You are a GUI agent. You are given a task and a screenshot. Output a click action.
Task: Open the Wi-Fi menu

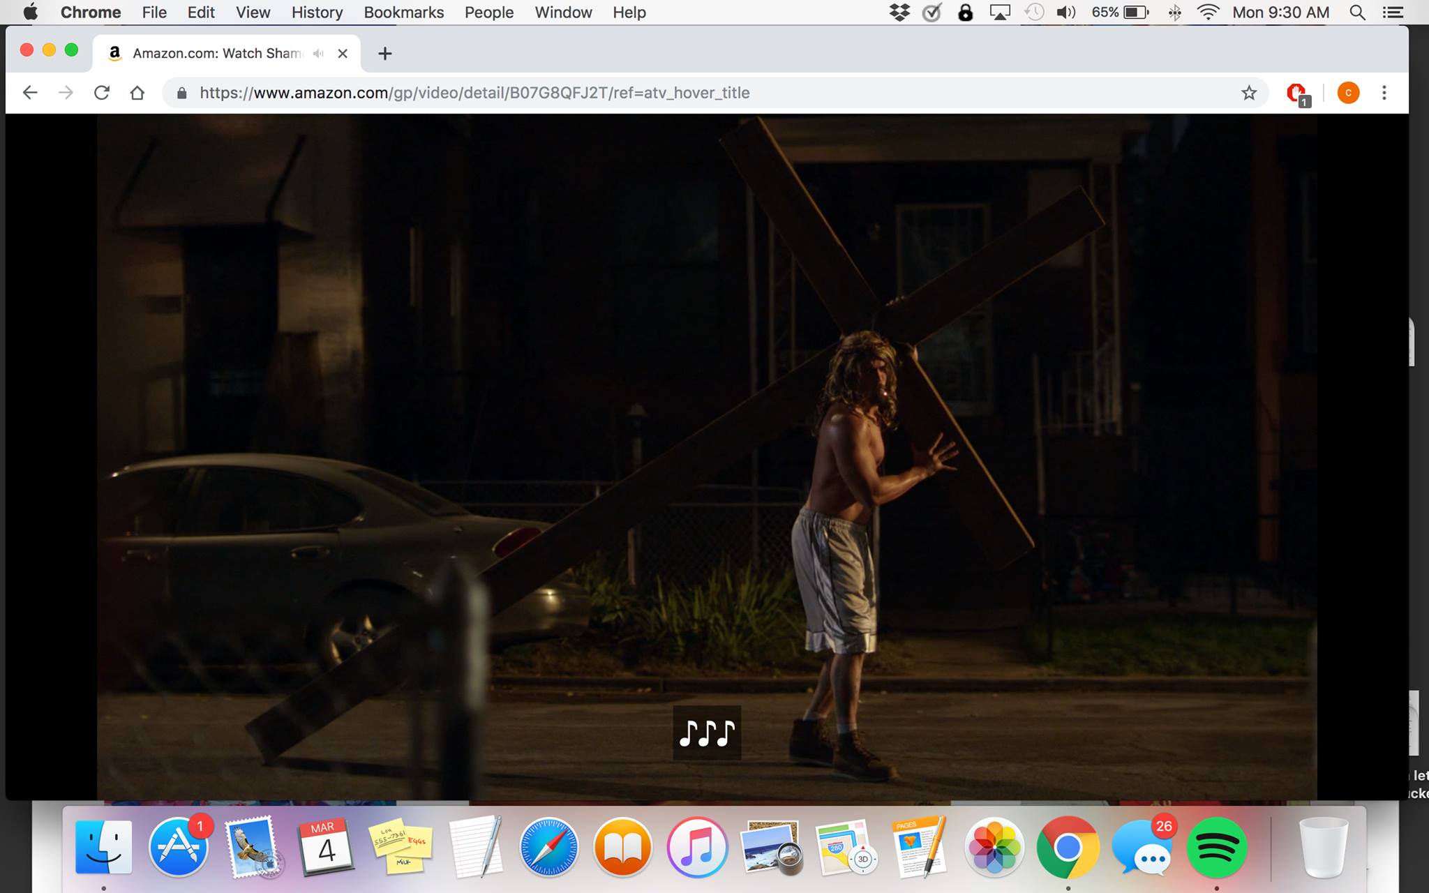[x=1208, y=13]
